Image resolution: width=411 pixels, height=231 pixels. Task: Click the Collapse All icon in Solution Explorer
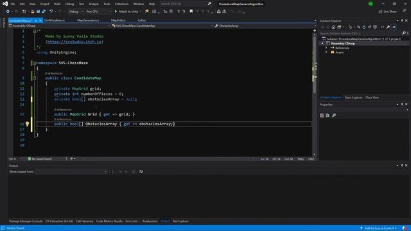coord(370,27)
